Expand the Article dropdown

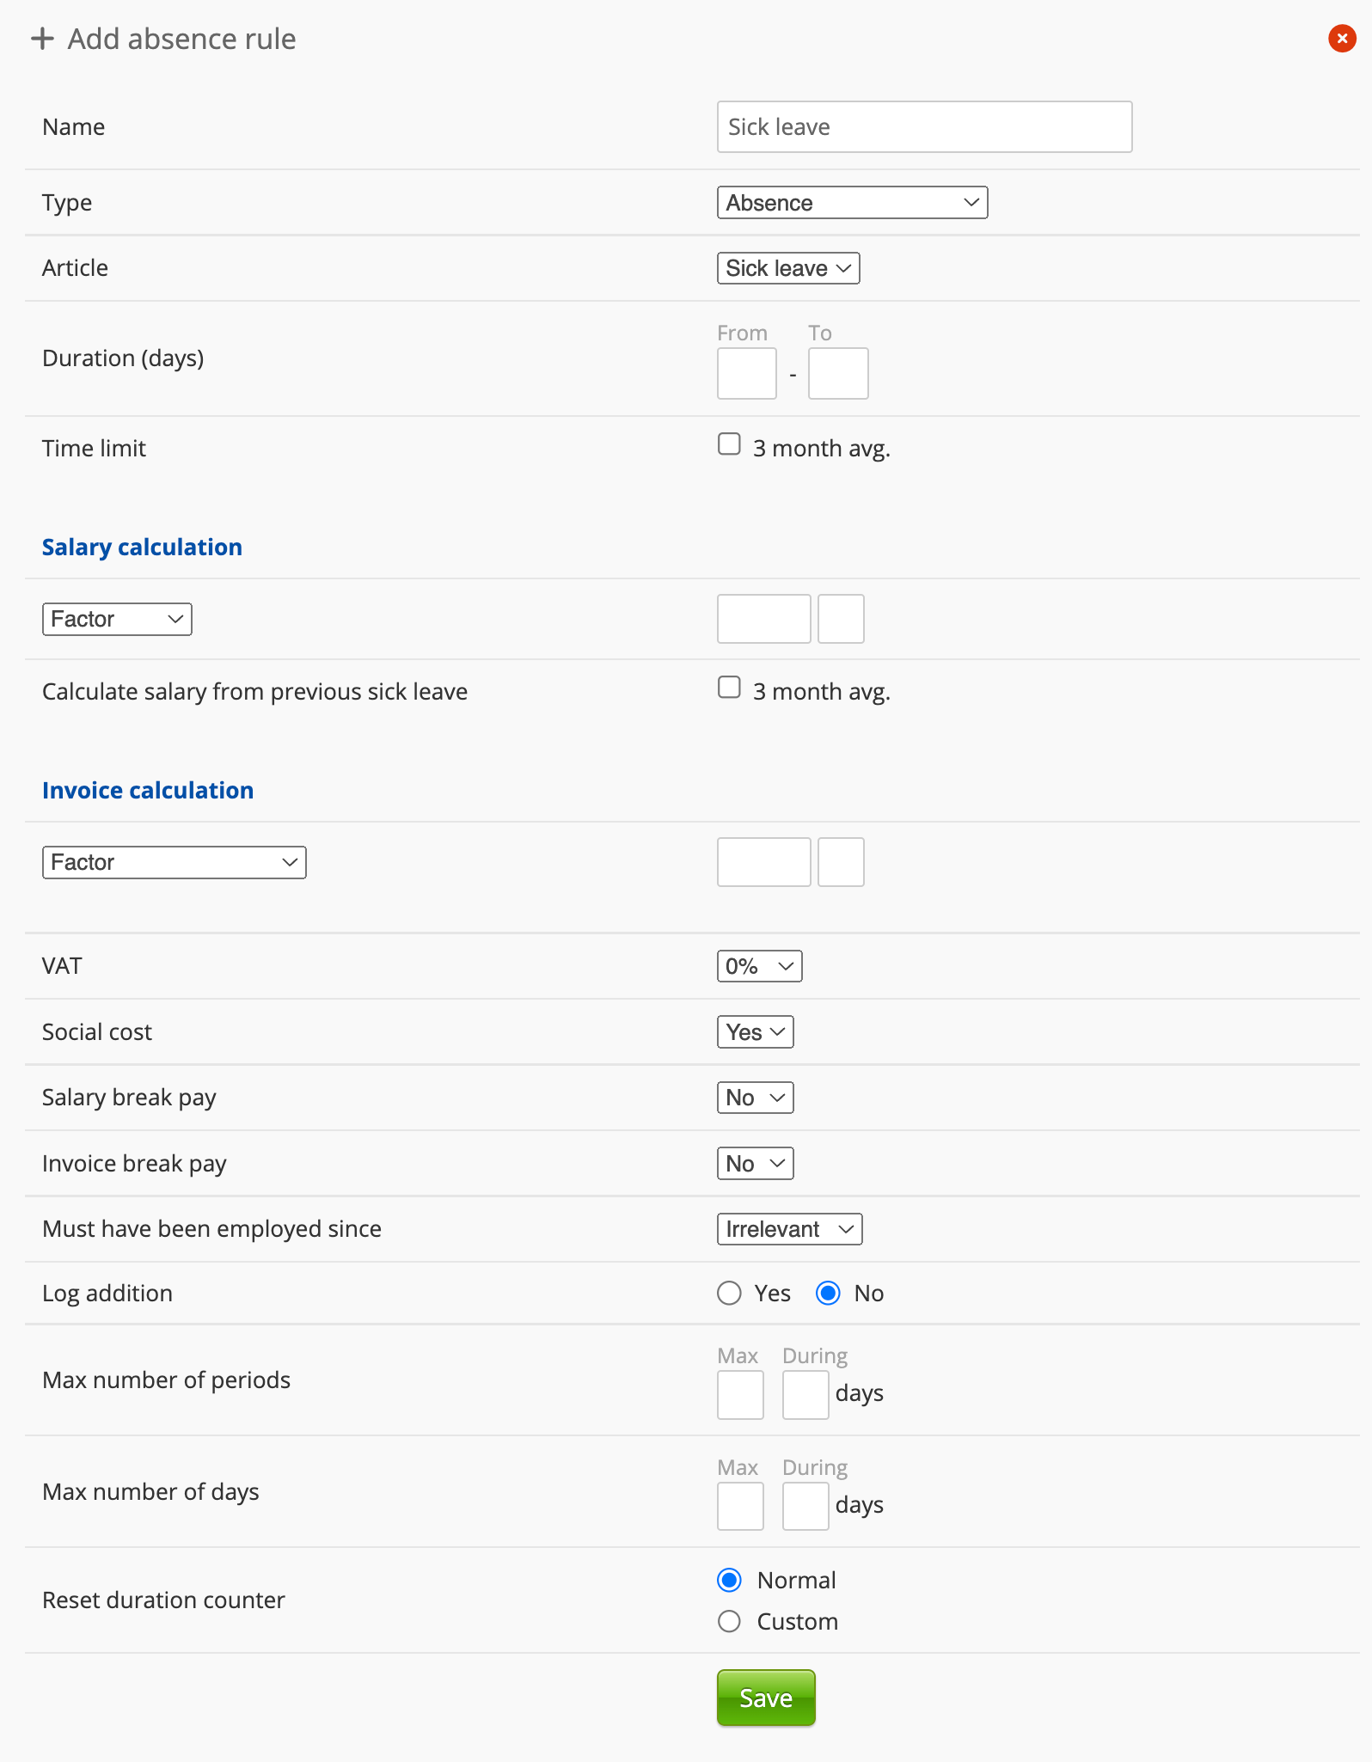[x=787, y=268]
